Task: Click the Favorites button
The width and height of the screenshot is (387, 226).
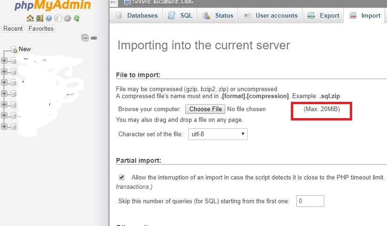Action: click(x=41, y=29)
